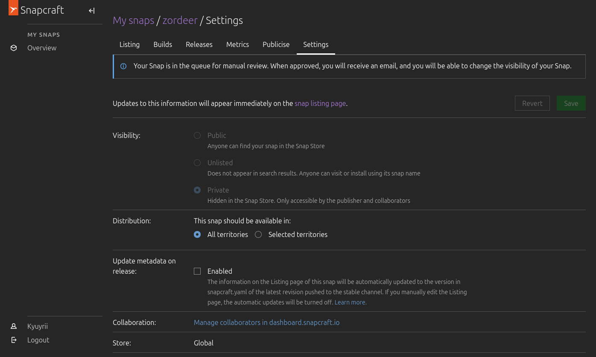This screenshot has height=357, width=596.
Task: Click the info icon in notification banner
Action: [x=123, y=66]
